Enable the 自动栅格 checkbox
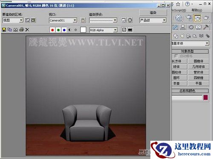Image resolution: width=213 pixels, height=159 pixels. pyautogui.click(x=176, y=56)
